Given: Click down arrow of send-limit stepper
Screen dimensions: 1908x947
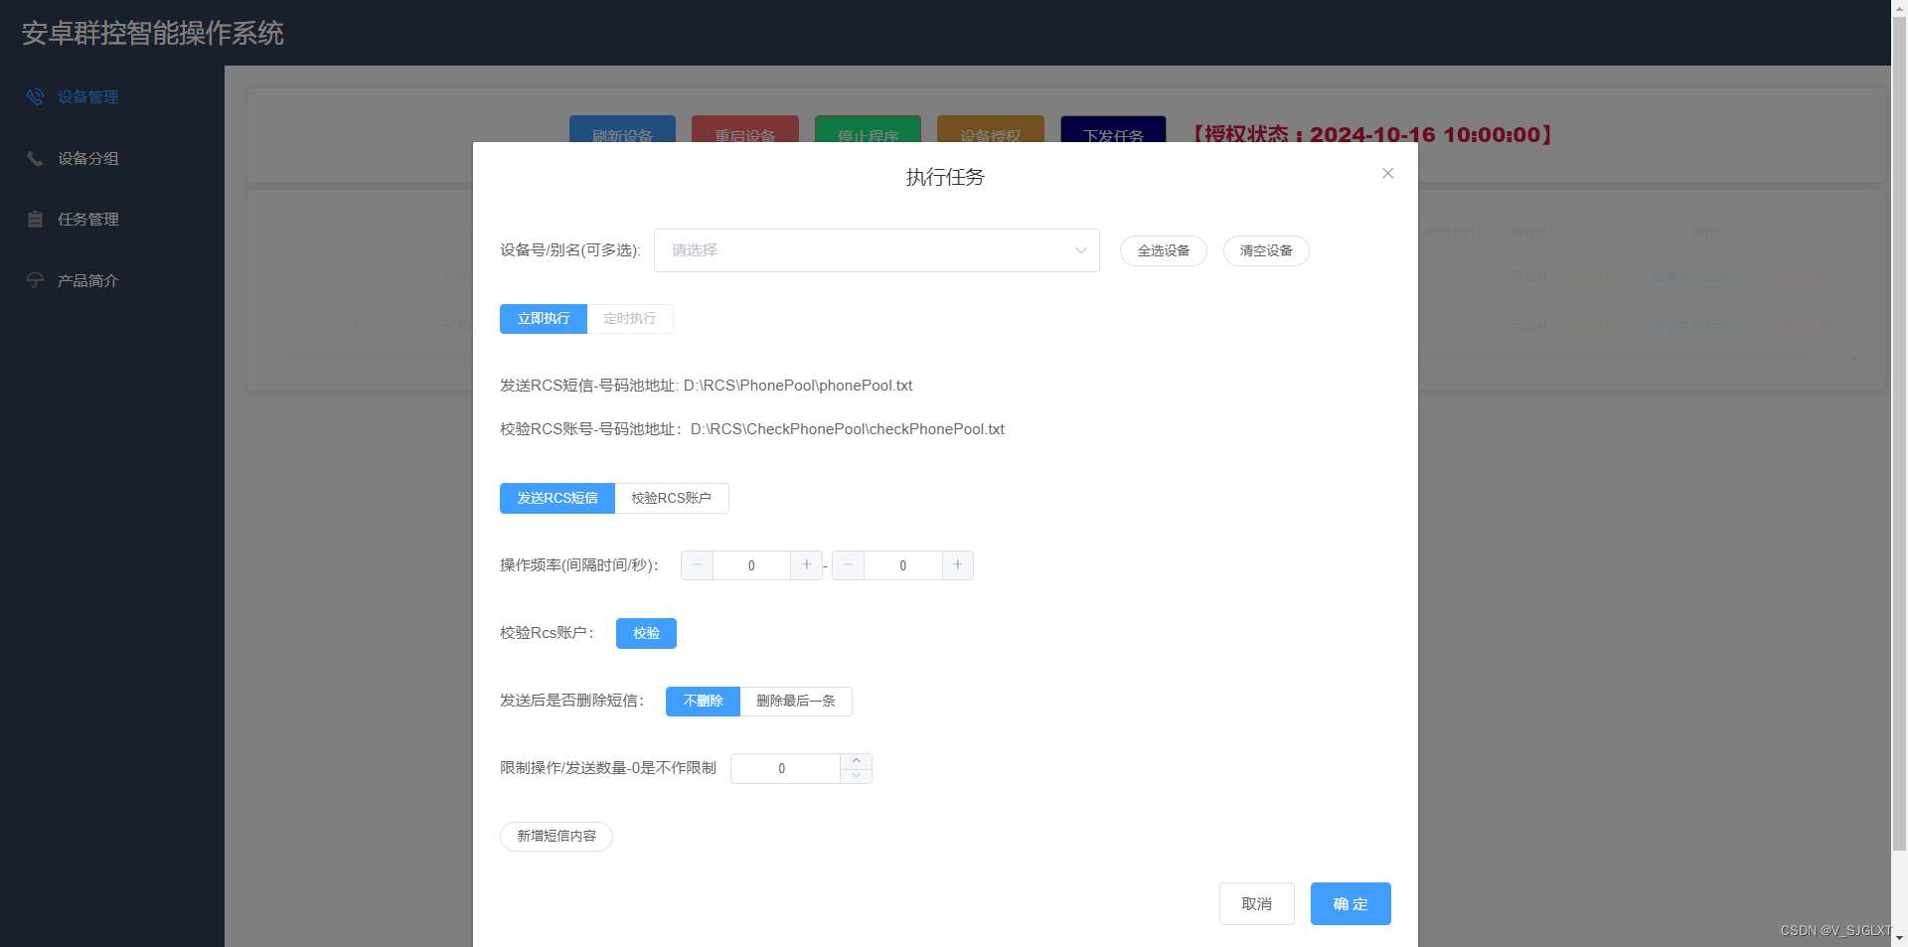Looking at the screenshot, I should click(857, 776).
